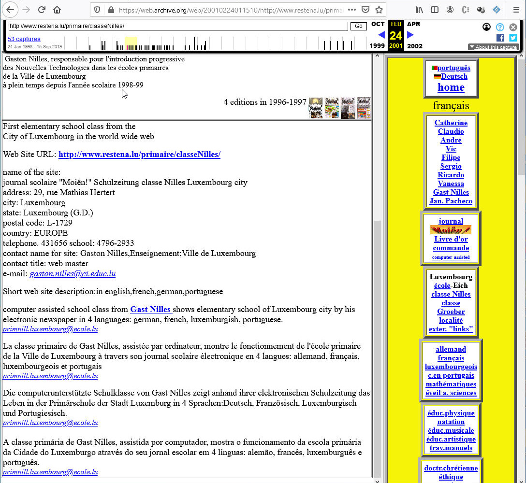Open the Livre d'or guestbook link
526x483 pixels.
click(x=451, y=239)
